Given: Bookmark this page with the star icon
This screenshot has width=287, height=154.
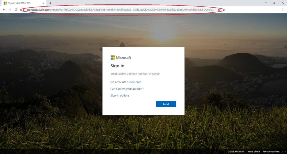Looking at the screenshot, I should tap(219, 10).
